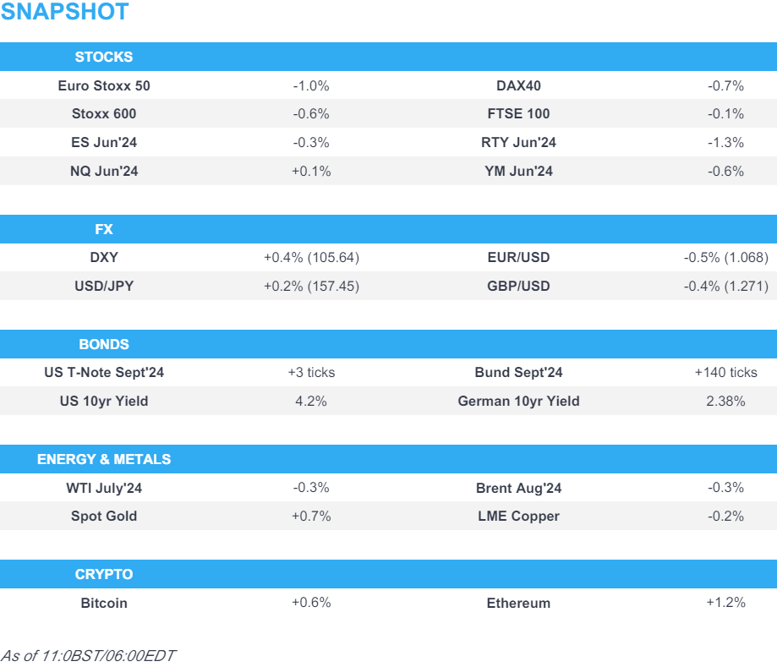Screen dimensions: 777x667
Task: Click the Euro Stoxx 50 label
Action: pyautogui.click(x=104, y=86)
